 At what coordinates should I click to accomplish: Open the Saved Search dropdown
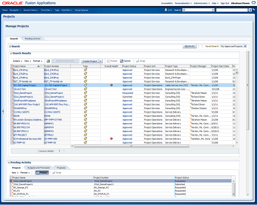tap(245, 46)
